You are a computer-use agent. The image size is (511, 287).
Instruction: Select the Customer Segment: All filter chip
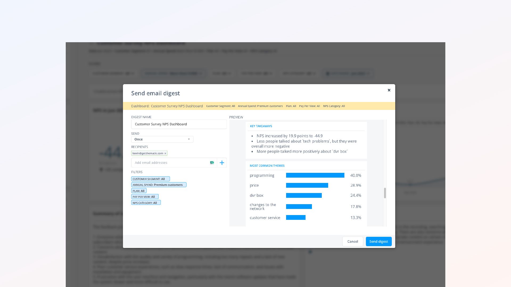[150, 179]
